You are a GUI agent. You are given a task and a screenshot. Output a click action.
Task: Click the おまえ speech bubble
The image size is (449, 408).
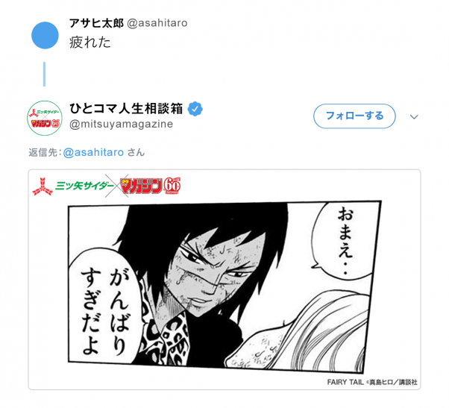[x=345, y=240]
